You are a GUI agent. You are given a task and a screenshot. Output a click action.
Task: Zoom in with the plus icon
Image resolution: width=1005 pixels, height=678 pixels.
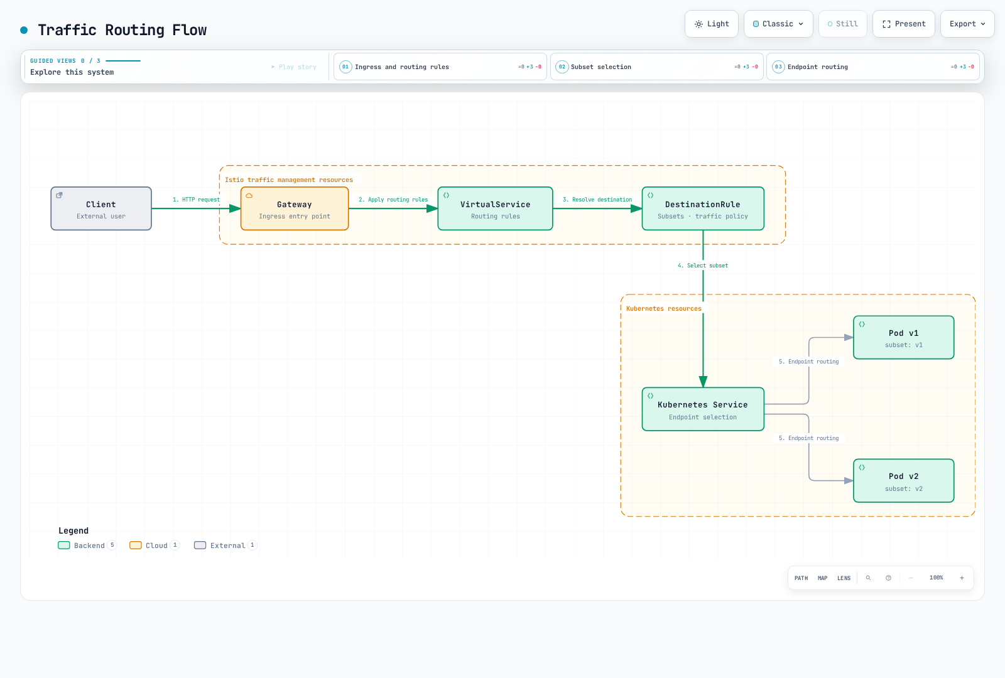click(x=962, y=578)
